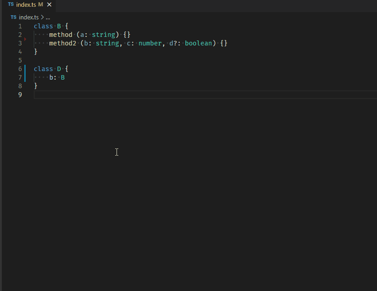Screen dimensions: 377x291
Task: Click parameter d? on line 3
Action: pos(173,43)
